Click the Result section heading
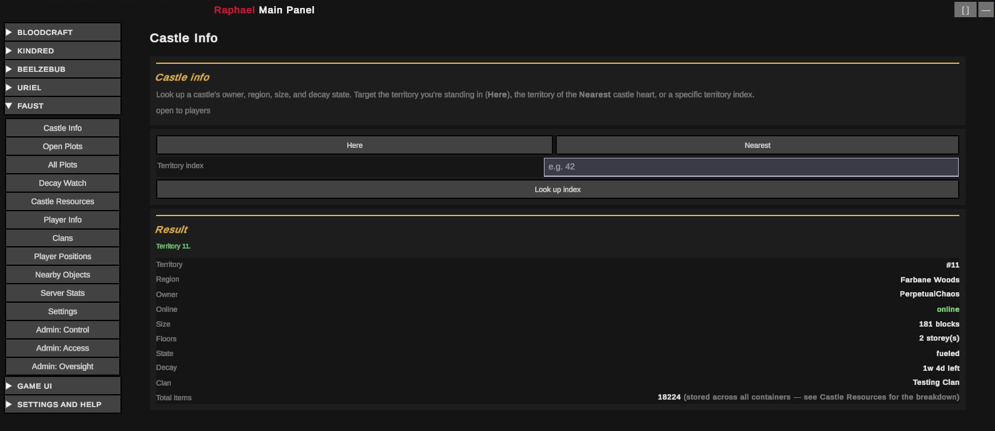Image resolution: width=995 pixels, height=431 pixels. (x=171, y=230)
